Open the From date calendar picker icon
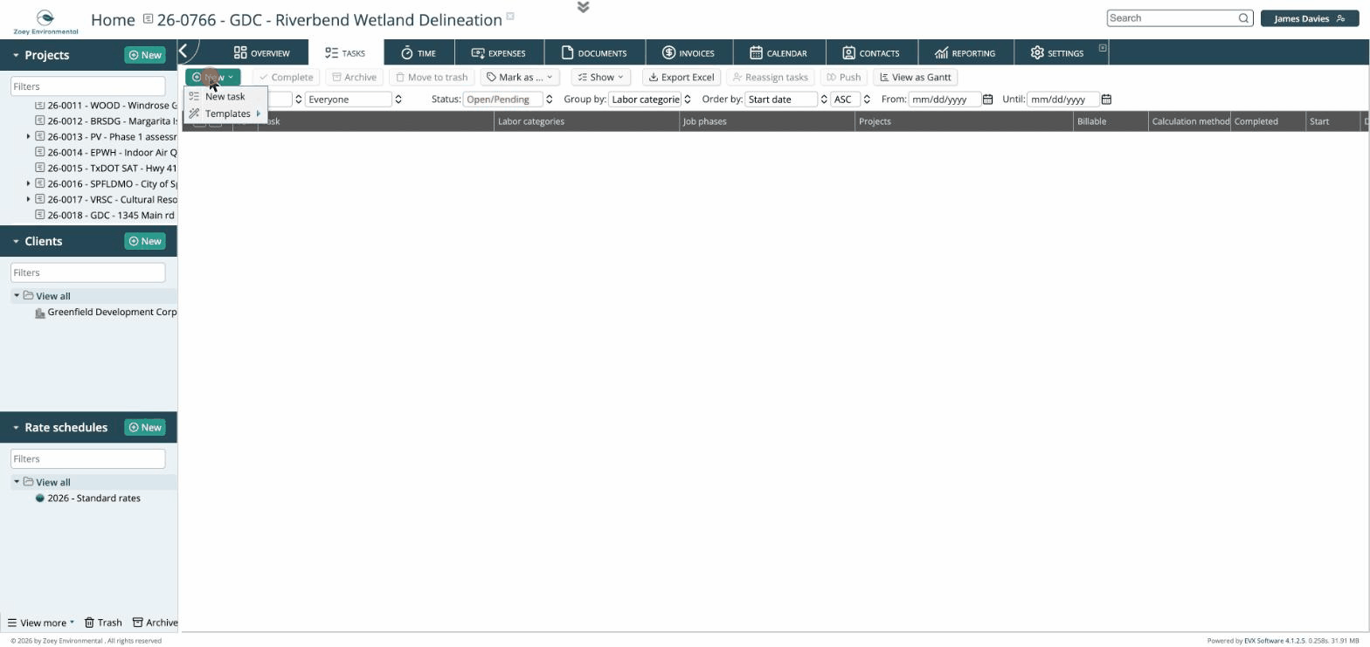 pos(987,100)
